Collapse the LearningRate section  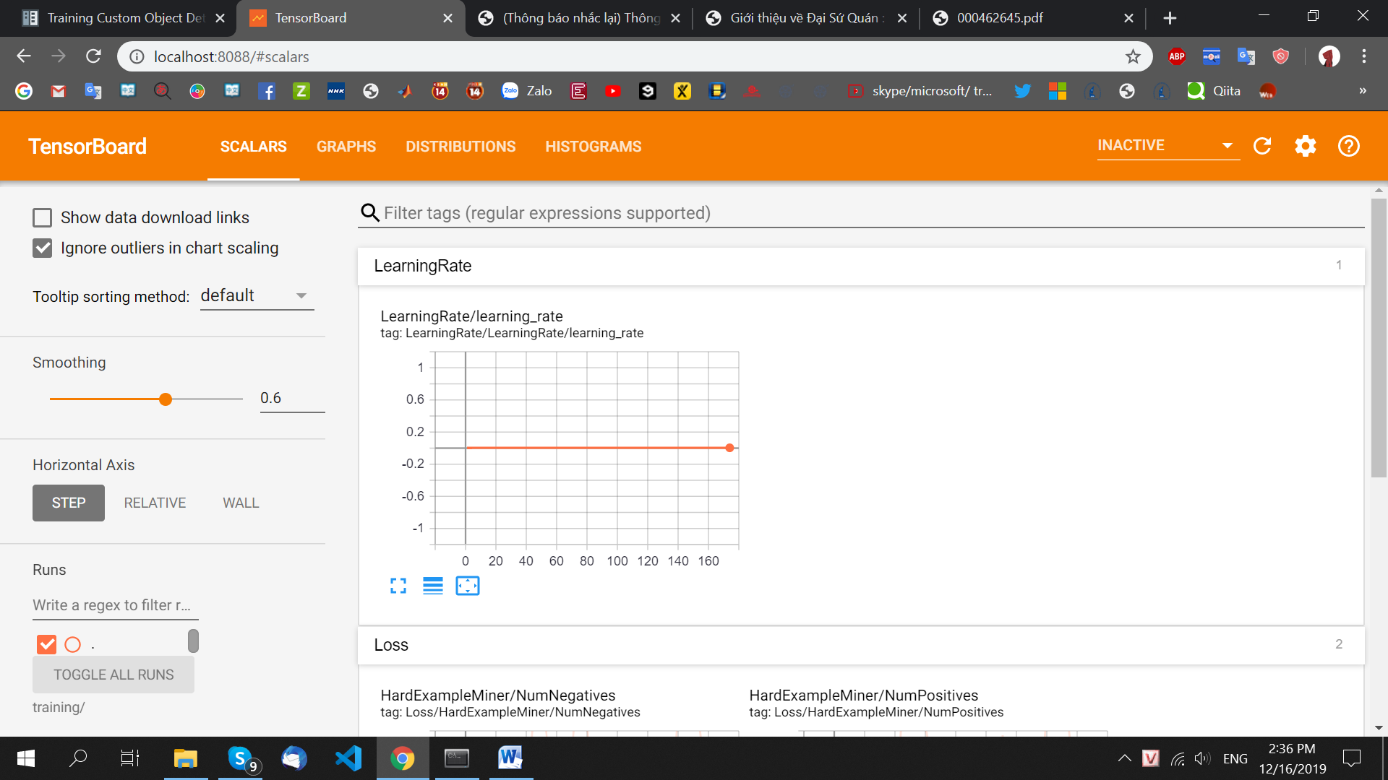pyautogui.click(x=861, y=266)
